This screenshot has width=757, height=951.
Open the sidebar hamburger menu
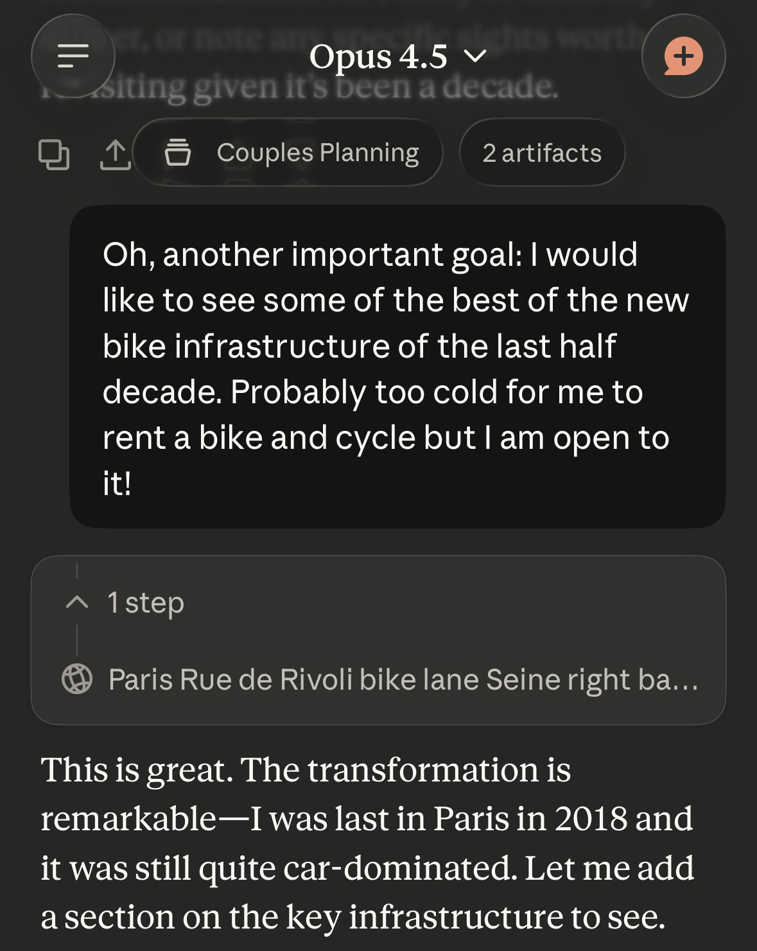(x=73, y=56)
